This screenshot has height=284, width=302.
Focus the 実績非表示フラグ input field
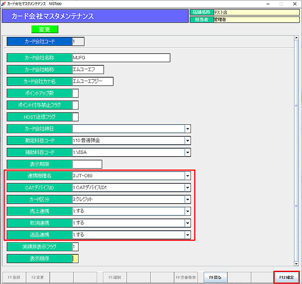tap(75, 247)
